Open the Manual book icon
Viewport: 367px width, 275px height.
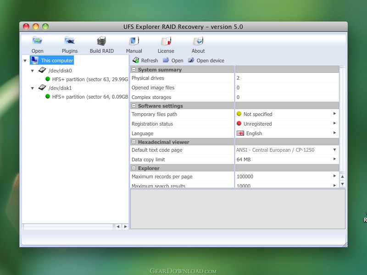134,41
